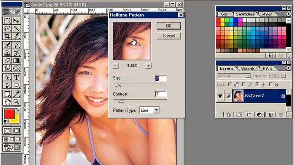The image size is (294, 165).
Task: Hide the Background layer eye icon
Action: [220, 96]
